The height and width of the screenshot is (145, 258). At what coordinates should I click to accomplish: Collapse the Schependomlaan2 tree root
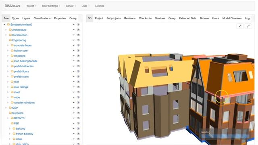4,25
